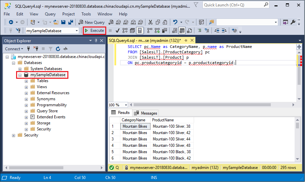Screen dimensions: 305x182
Task: Open the Connect dropdown in Object Explorer
Action: (x=14, y=49)
